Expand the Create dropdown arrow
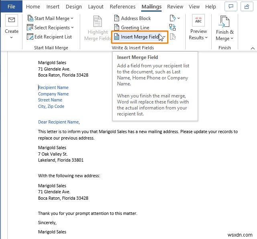257x239 pixels. point(11,38)
